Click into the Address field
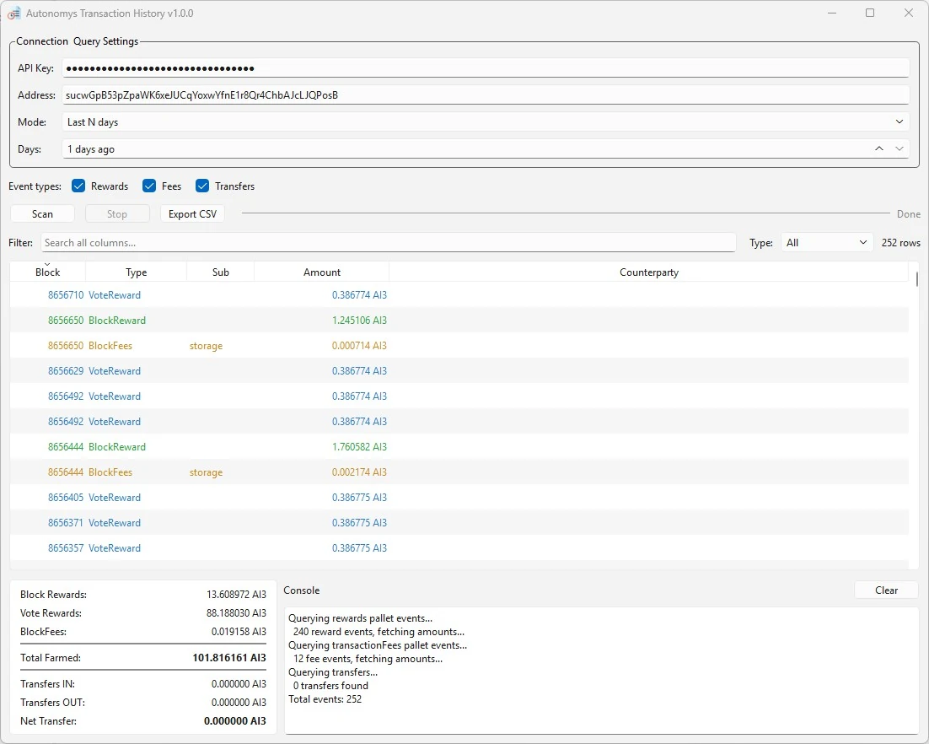The width and height of the screenshot is (929, 744). click(x=486, y=94)
